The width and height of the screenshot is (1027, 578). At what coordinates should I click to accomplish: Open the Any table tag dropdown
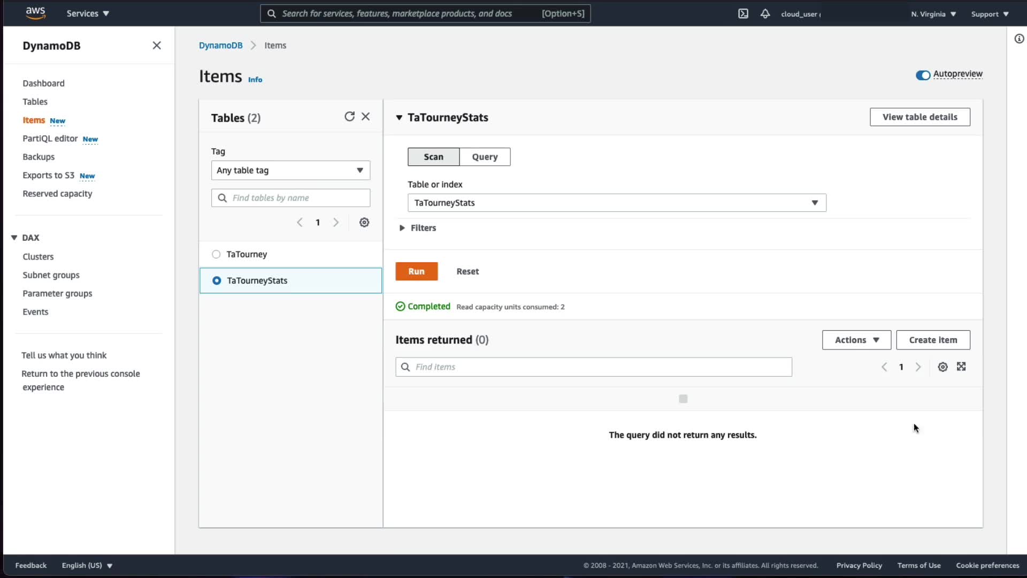click(290, 170)
